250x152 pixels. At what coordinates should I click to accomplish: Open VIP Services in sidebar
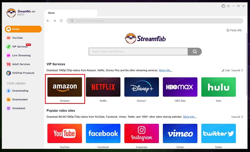20,47
